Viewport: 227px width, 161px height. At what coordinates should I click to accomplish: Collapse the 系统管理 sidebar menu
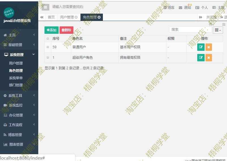point(19,55)
